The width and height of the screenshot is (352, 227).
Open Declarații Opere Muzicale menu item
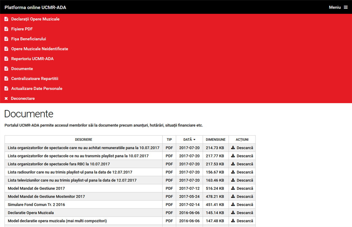coord(35,19)
